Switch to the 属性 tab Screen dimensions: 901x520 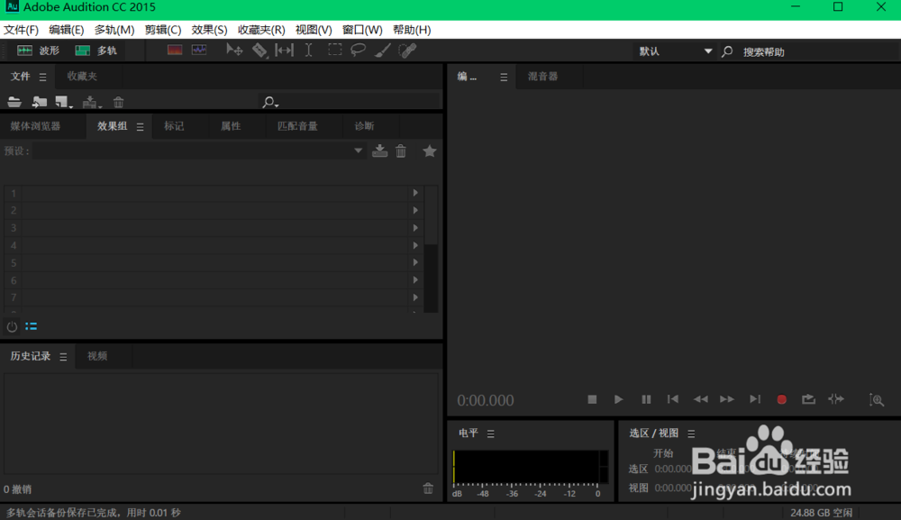coord(231,126)
